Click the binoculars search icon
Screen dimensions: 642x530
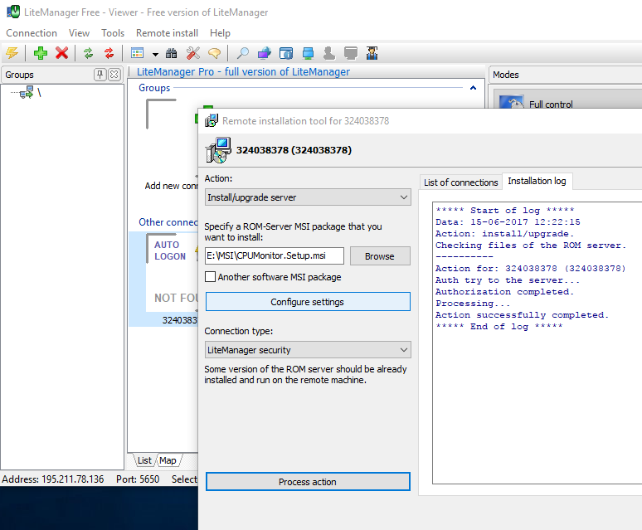(x=172, y=53)
